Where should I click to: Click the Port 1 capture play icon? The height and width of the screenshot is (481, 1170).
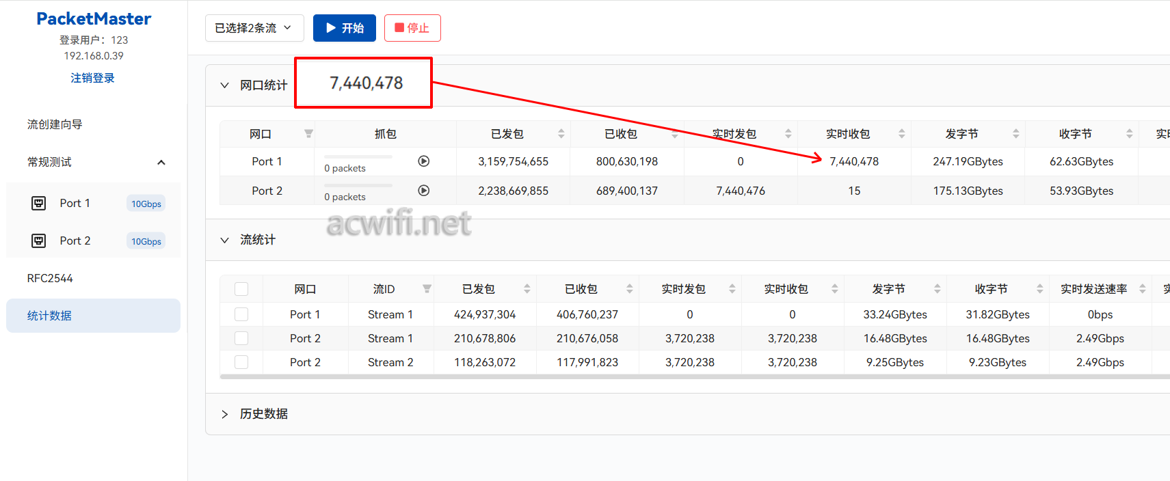coord(424,161)
